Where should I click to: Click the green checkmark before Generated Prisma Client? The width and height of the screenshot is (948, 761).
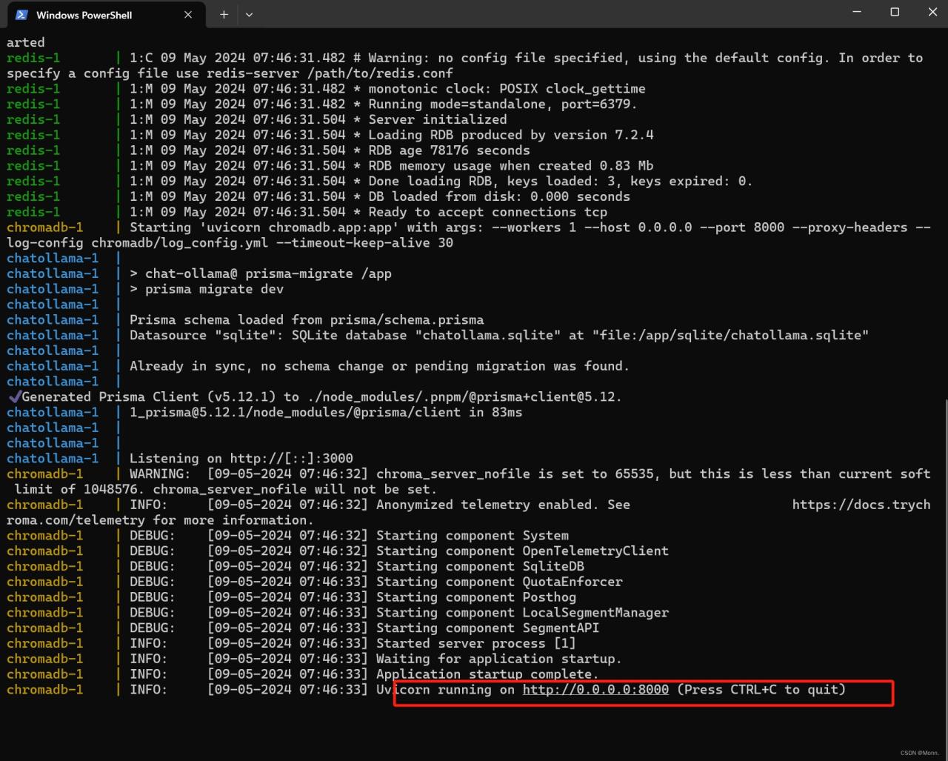click(14, 396)
